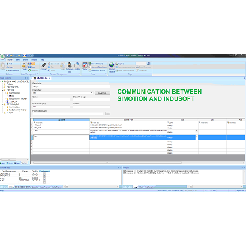The width and height of the screenshot is (246, 246).
Task: Click the Advanced button
Action: click(103, 93)
